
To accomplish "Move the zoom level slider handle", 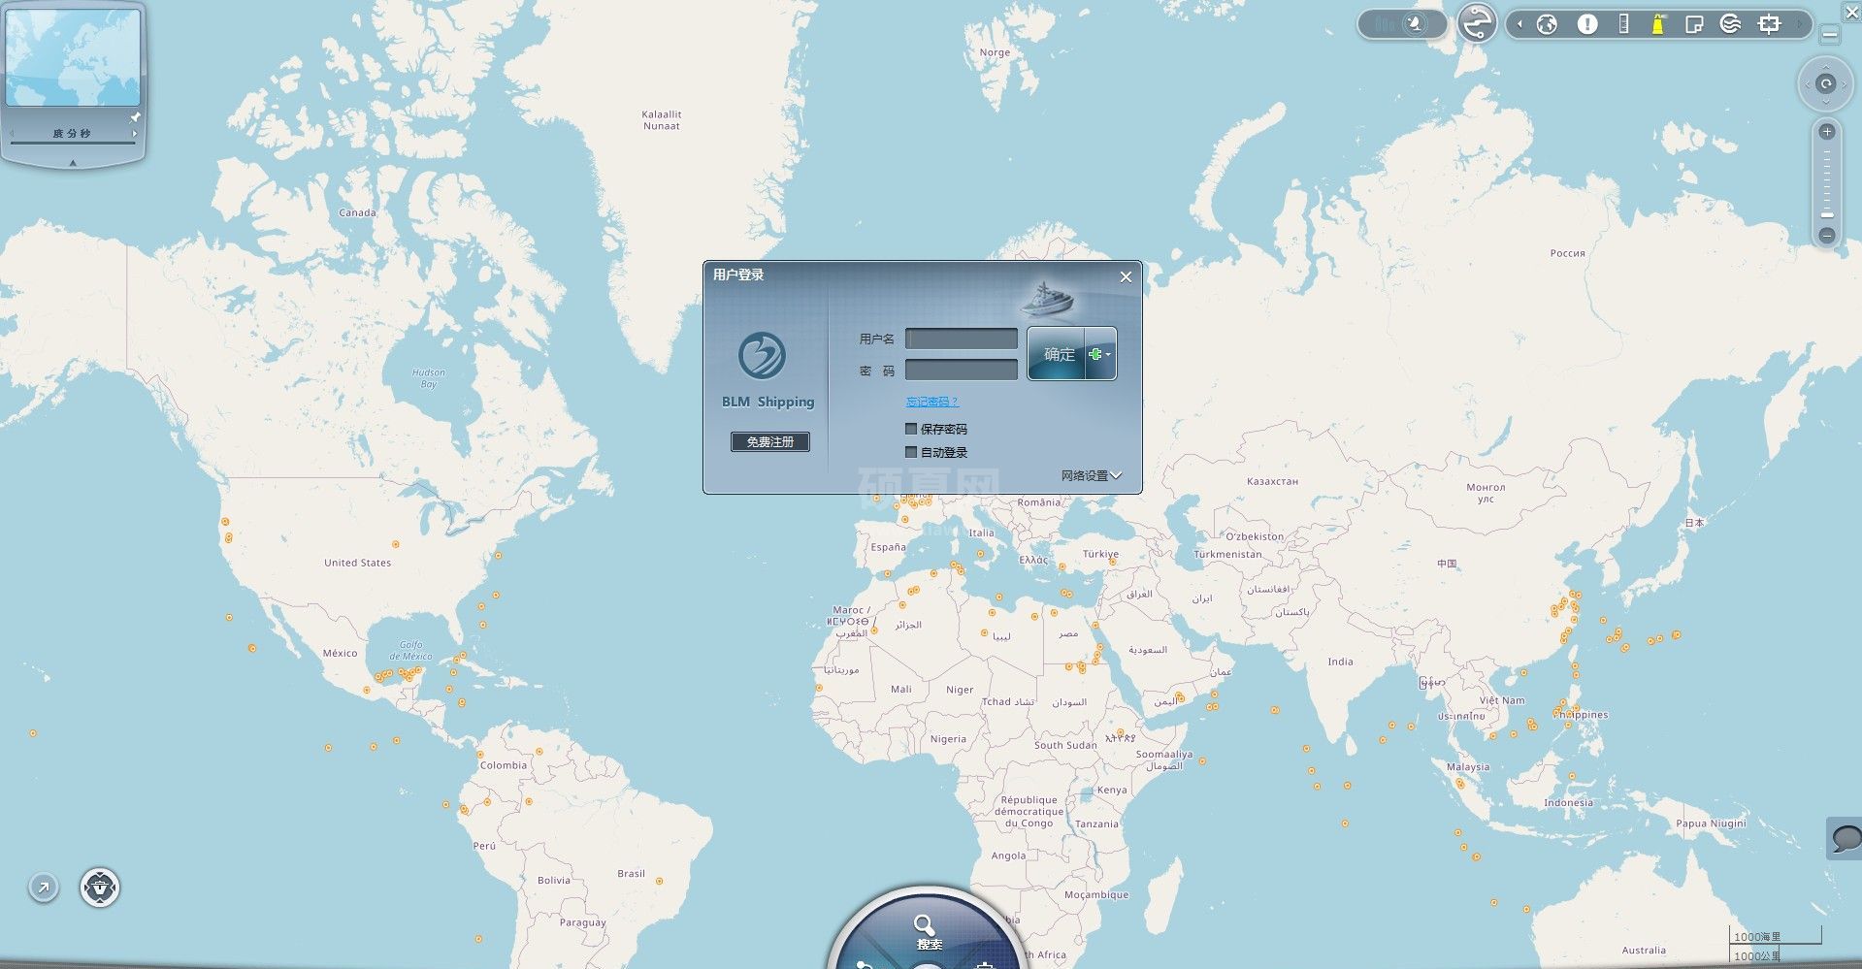I will pyautogui.click(x=1827, y=214).
